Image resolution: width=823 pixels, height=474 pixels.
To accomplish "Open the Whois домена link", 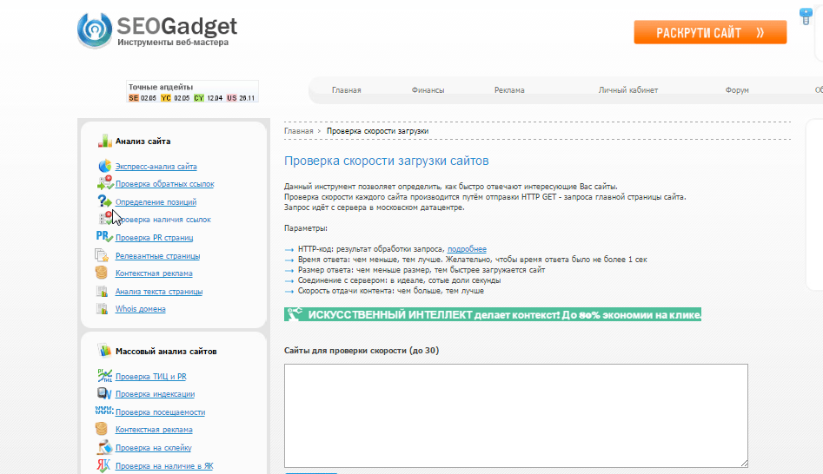I will [140, 309].
